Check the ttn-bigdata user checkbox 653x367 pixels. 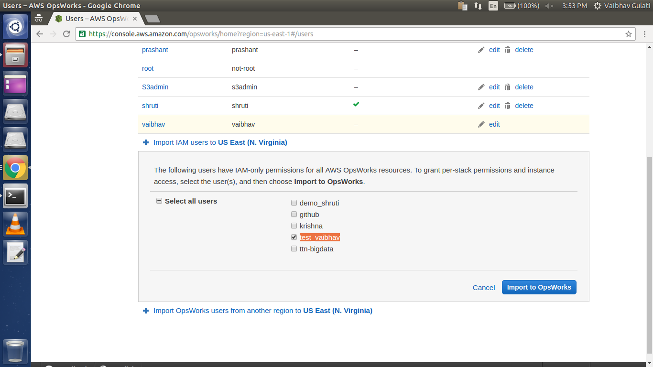point(294,249)
